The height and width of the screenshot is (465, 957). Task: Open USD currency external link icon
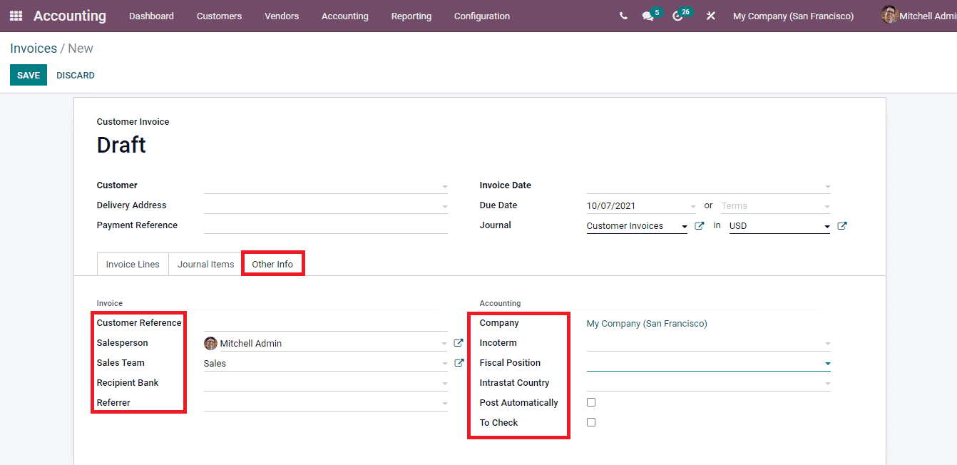[842, 225]
